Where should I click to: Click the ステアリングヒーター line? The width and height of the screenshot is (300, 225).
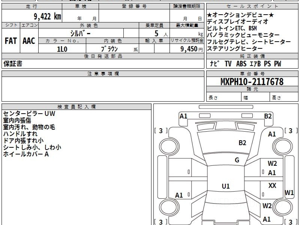point(235,48)
